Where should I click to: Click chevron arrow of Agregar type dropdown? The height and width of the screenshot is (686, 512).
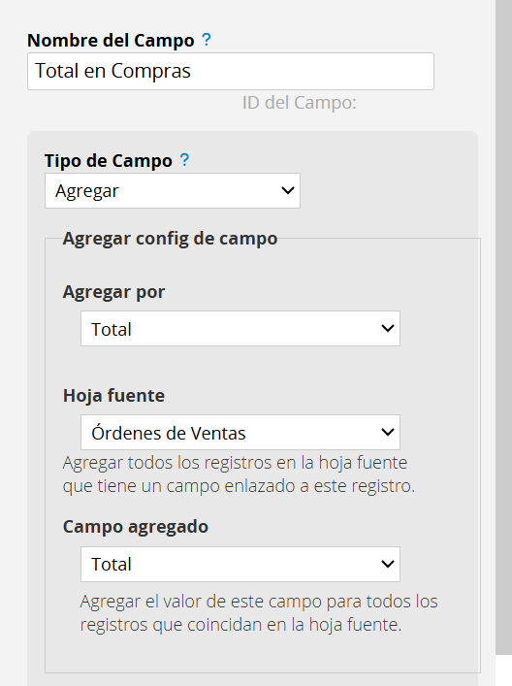pyautogui.click(x=288, y=190)
